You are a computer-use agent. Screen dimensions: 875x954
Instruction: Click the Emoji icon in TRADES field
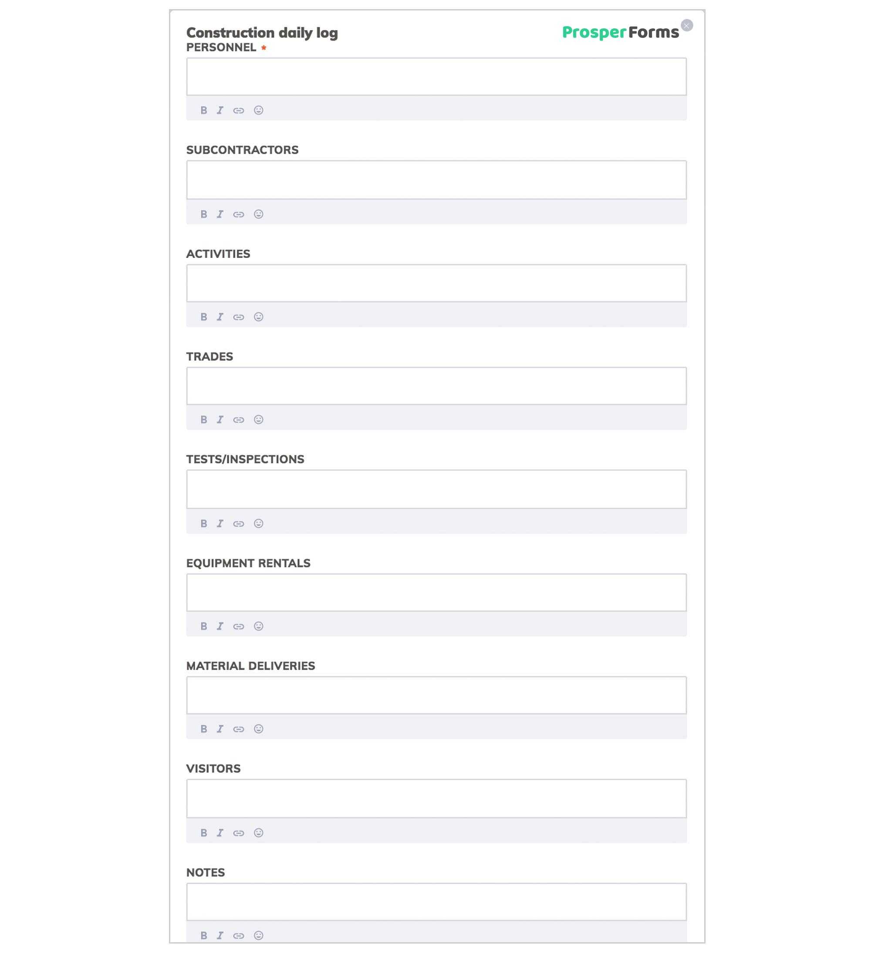tap(259, 420)
